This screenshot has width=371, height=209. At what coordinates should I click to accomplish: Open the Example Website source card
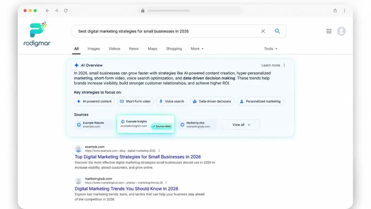tap(94, 125)
